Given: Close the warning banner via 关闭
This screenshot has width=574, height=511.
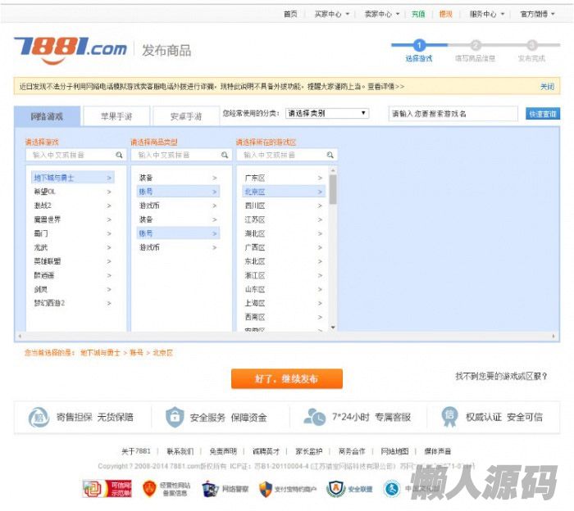Looking at the screenshot, I should point(547,87).
